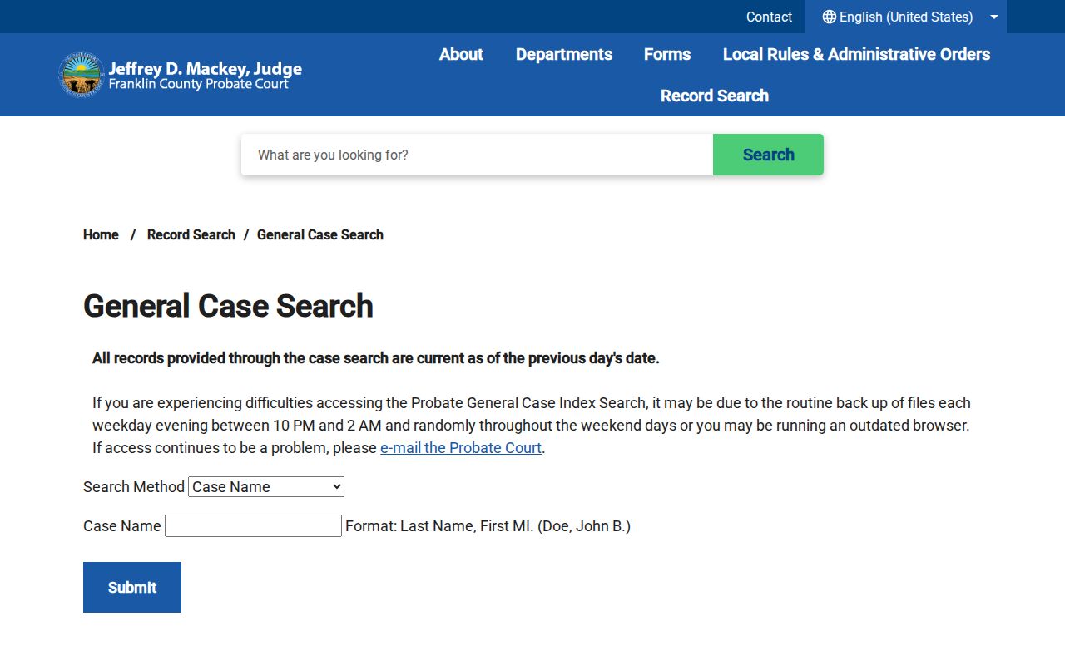Focus the 'What are you looking for?' field
Image resolution: width=1065 pixels, height=665 pixels.
tap(477, 155)
